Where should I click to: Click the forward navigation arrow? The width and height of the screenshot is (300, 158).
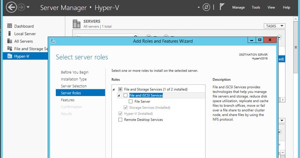21,7
